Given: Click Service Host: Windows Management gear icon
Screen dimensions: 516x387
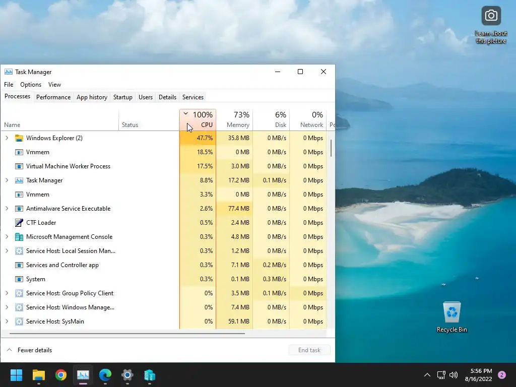Looking at the screenshot, I should [x=19, y=307].
